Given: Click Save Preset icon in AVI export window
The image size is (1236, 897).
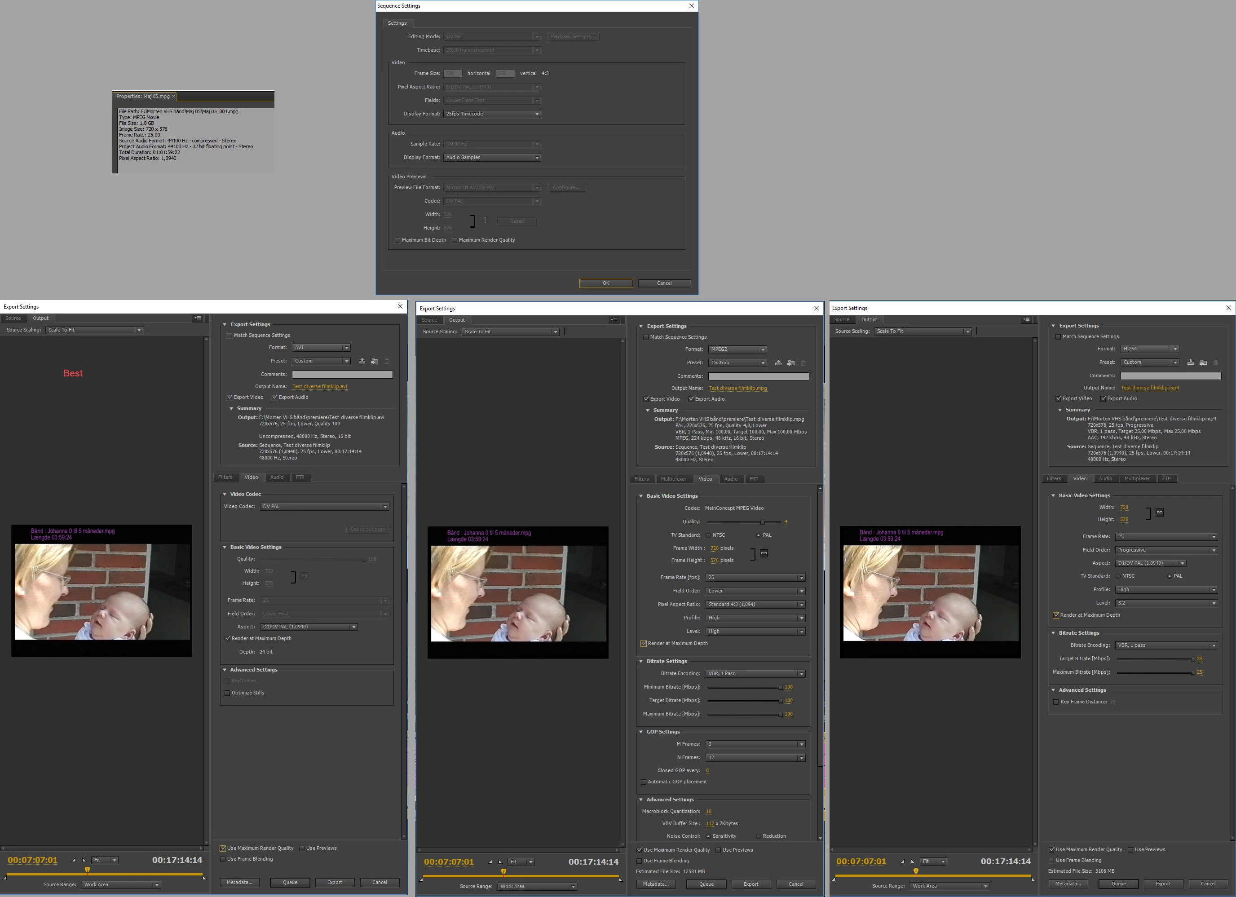Looking at the screenshot, I should click(x=362, y=361).
